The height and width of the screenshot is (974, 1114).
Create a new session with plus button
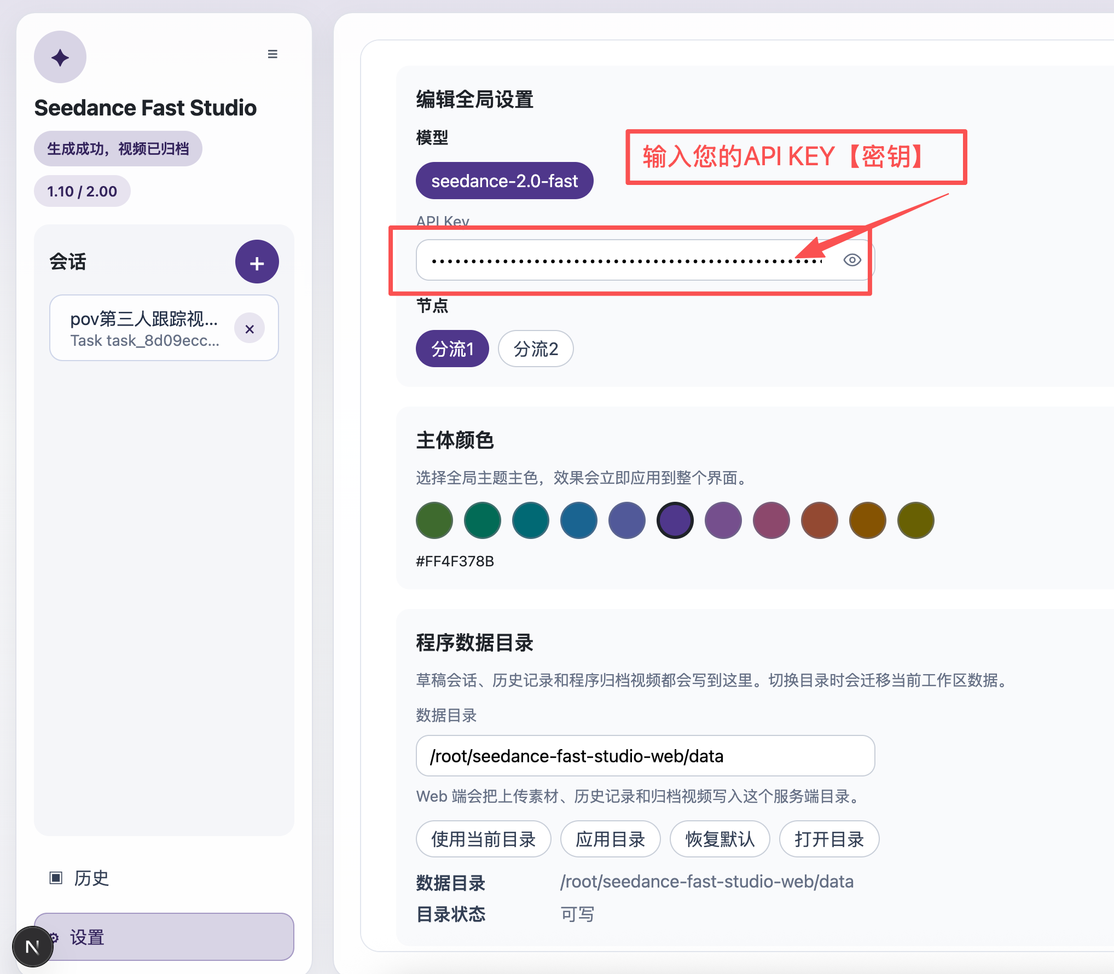click(x=257, y=262)
